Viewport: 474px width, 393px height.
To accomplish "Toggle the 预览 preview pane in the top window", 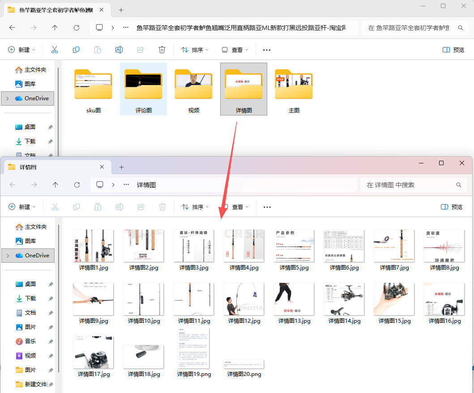I will [x=453, y=50].
